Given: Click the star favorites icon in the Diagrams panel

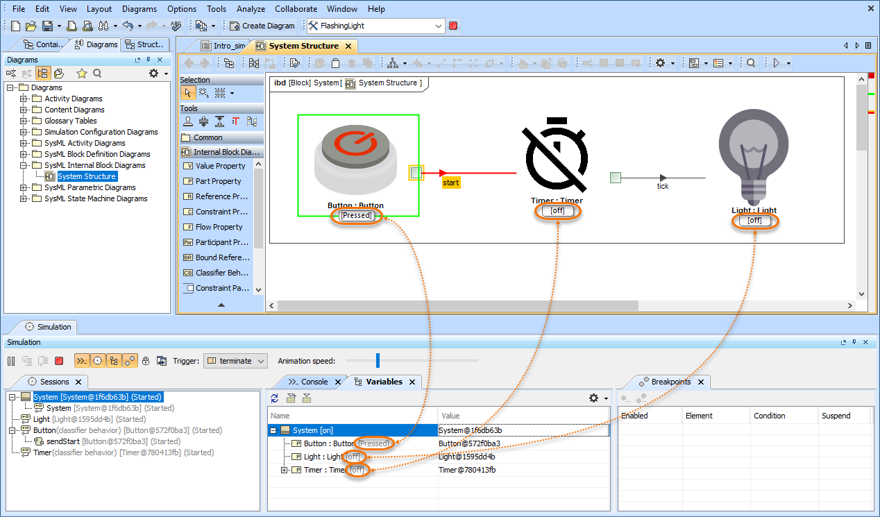Looking at the screenshot, I should click(x=81, y=74).
